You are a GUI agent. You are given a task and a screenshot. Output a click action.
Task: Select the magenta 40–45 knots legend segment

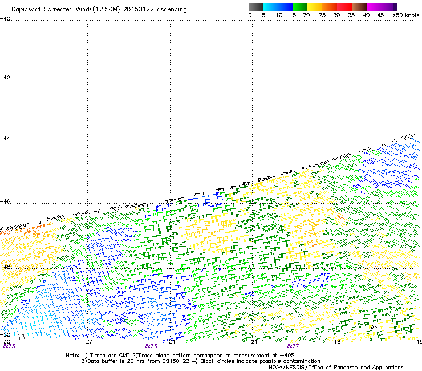coord(374,7)
